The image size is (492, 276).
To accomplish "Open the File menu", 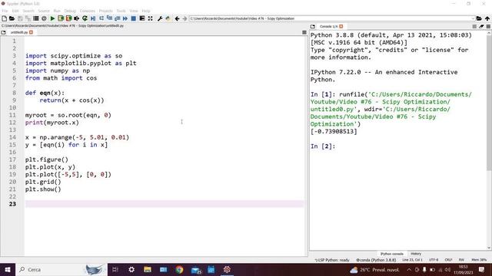I will [x=5, y=11].
